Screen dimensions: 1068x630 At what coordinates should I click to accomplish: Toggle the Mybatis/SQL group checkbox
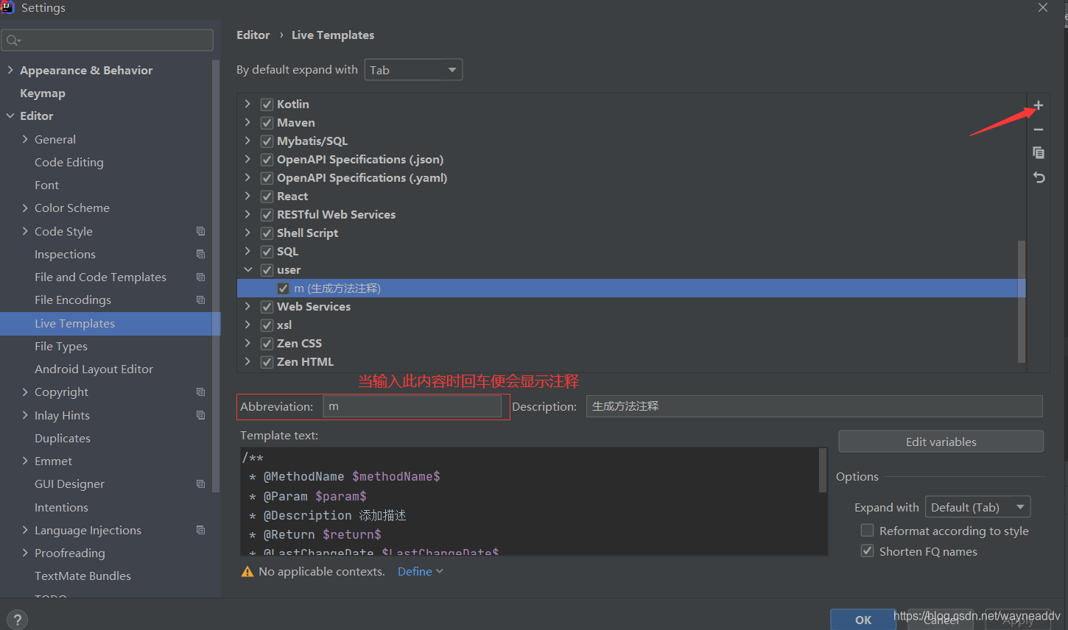pos(267,141)
